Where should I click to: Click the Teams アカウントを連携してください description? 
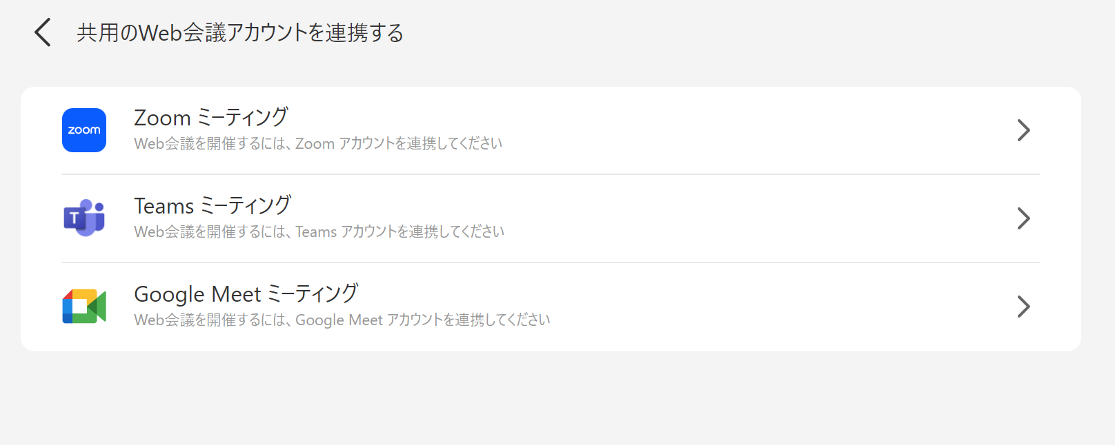pyautogui.click(x=319, y=232)
